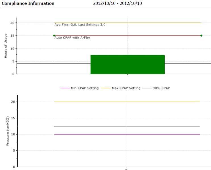Click the right green diamond marker
The height and width of the screenshot is (170, 211).
201,36
